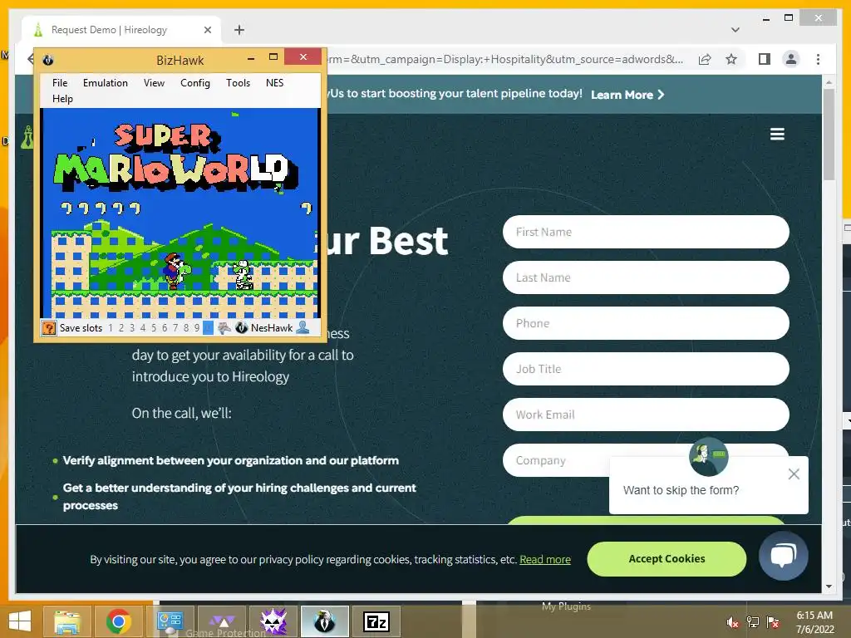Click the purple triangles app taskbar icon
851x638 pixels.
click(222, 621)
